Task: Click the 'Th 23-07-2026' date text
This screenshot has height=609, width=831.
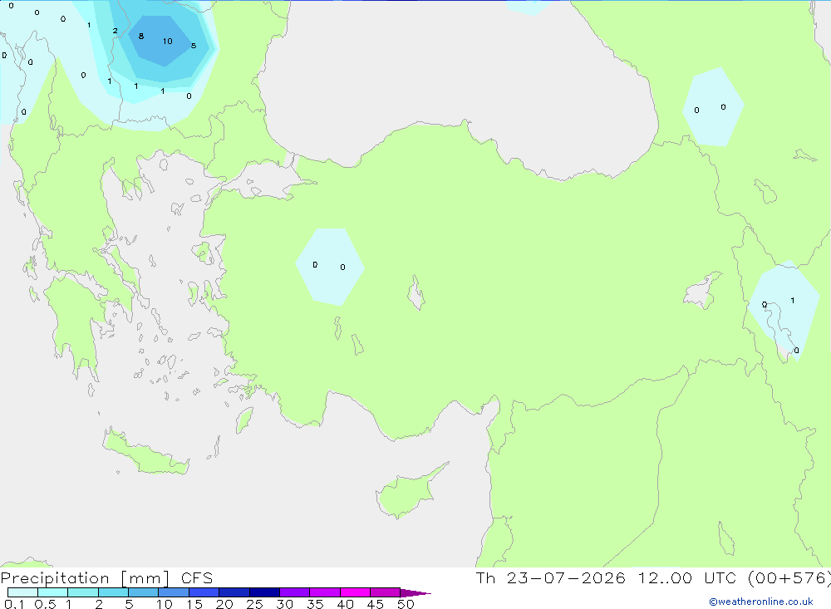Action: pos(551,577)
